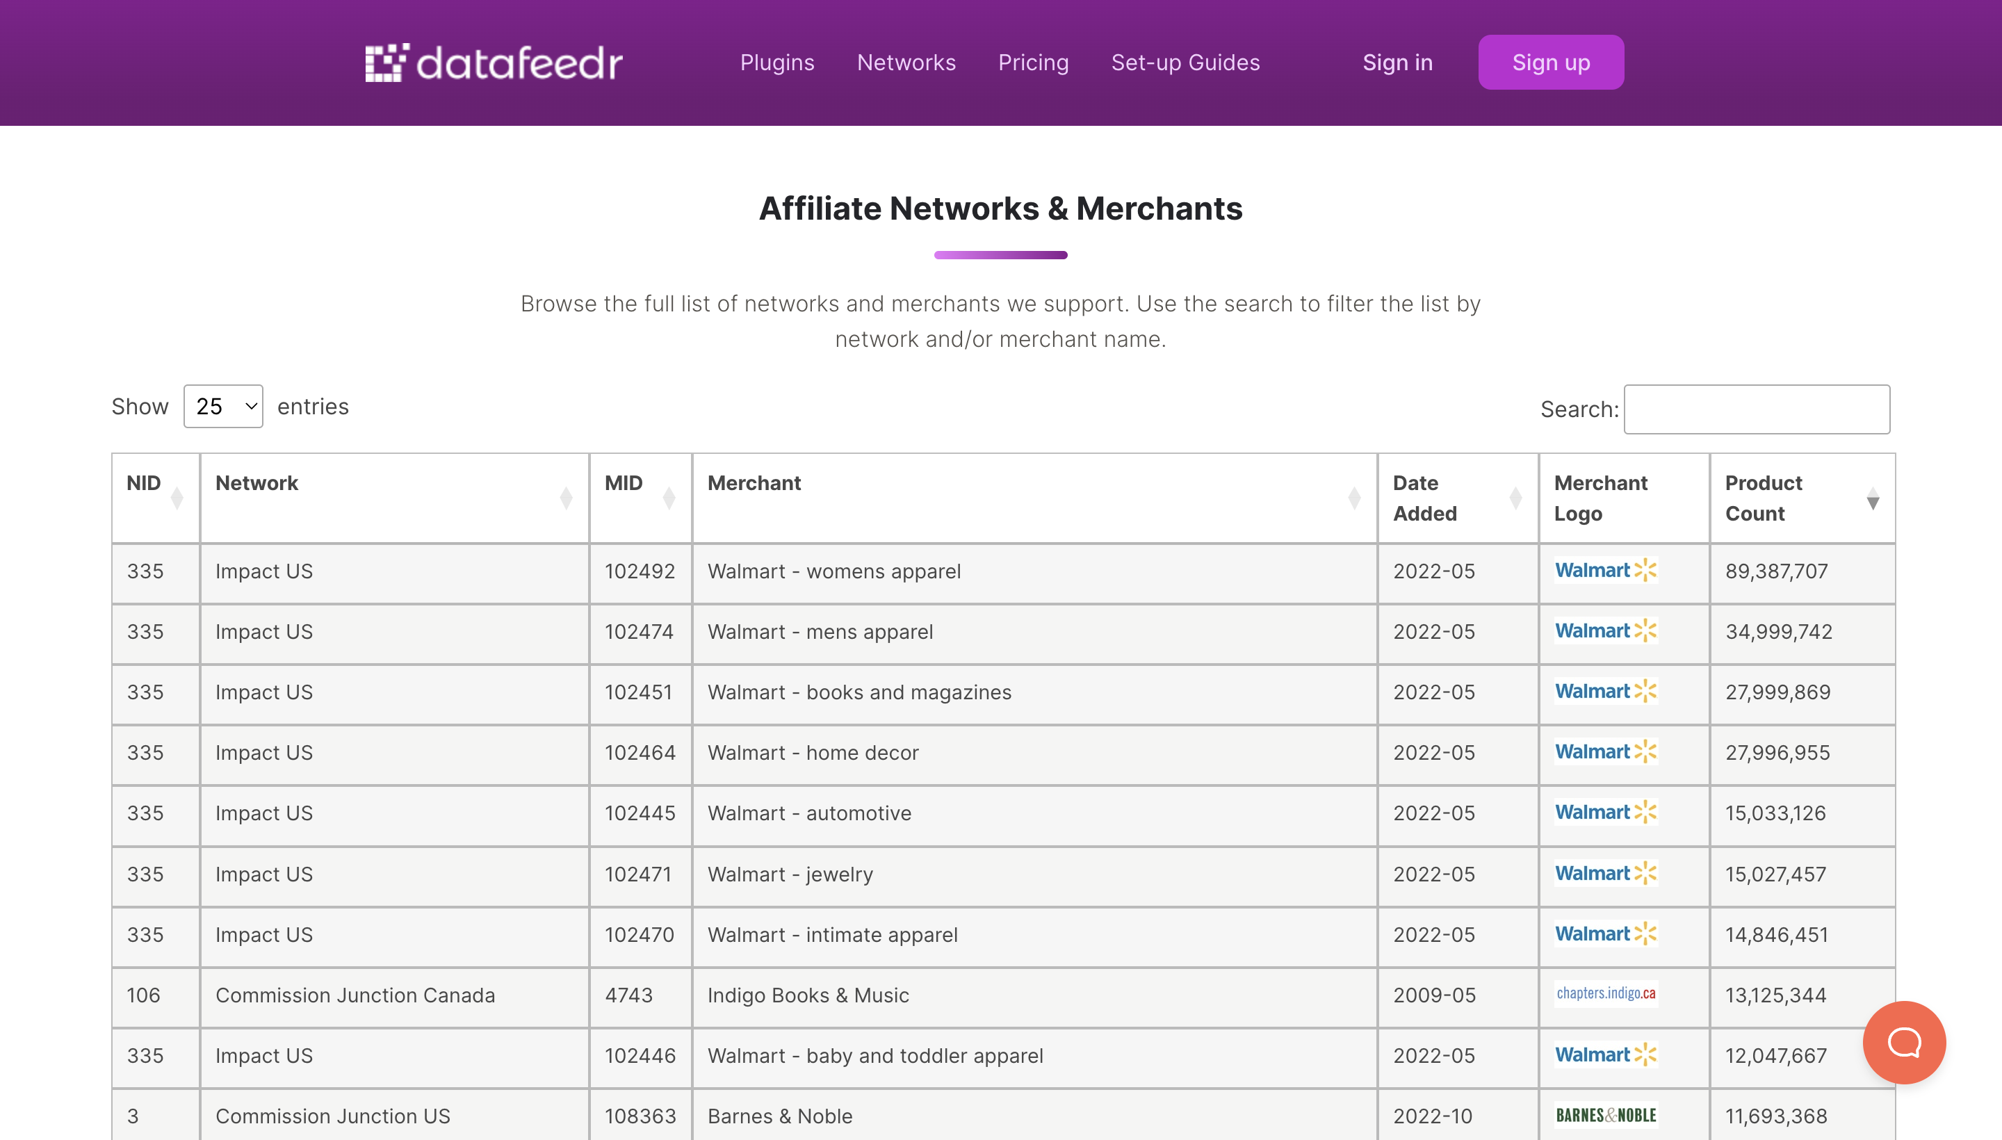Open the chat support bubble
The height and width of the screenshot is (1140, 2002).
click(x=1903, y=1042)
